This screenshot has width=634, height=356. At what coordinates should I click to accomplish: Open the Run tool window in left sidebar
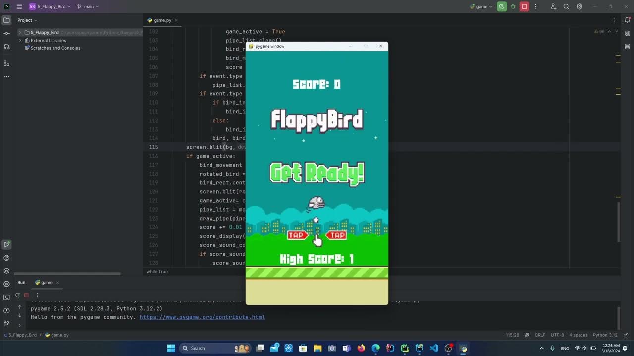(x=6, y=244)
